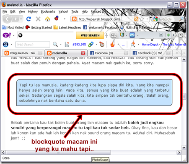Click the green plus icon on the Yahoo toolbar

(x=168, y=35)
